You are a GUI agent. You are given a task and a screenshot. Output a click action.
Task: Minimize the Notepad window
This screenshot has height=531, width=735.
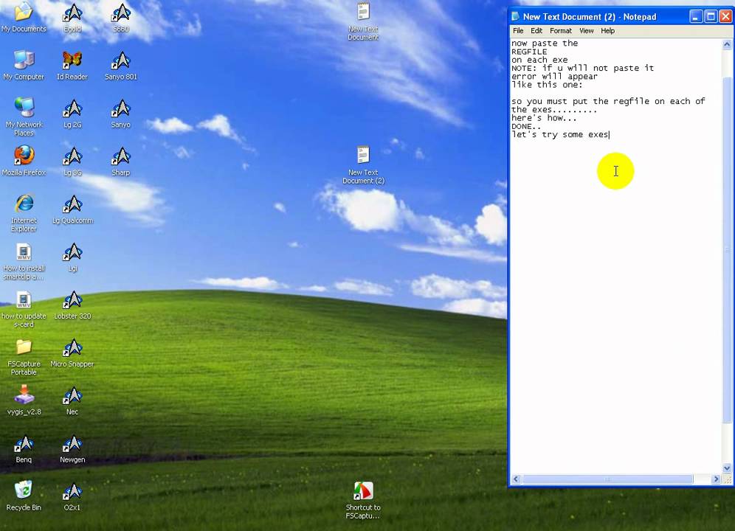(696, 17)
